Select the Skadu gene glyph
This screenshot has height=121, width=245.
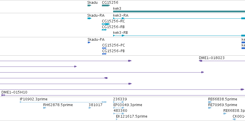coord(89,5)
